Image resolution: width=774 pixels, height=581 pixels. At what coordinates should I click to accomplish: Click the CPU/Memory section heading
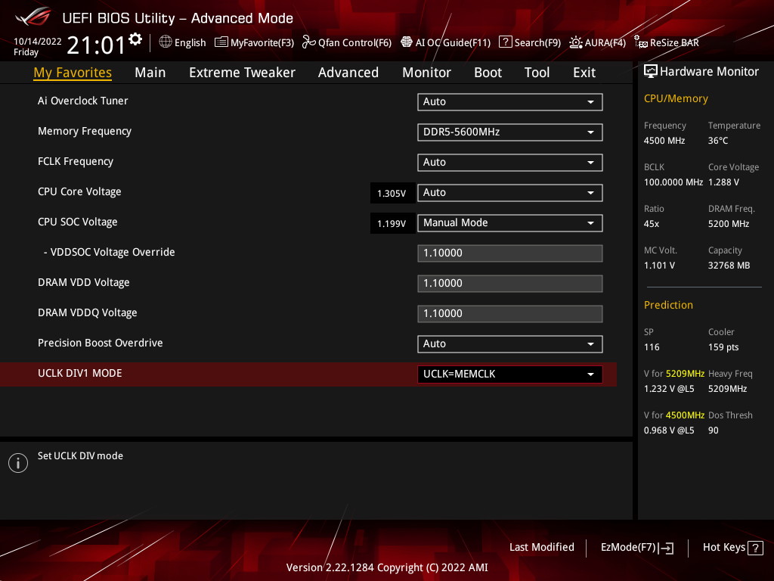click(676, 99)
